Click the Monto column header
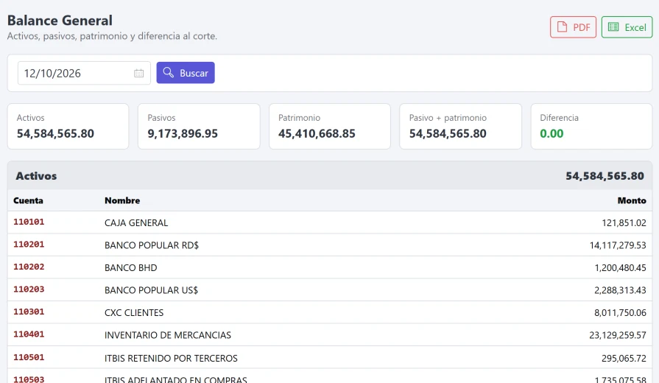The width and height of the screenshot is (659, 383). pos(632,200)
